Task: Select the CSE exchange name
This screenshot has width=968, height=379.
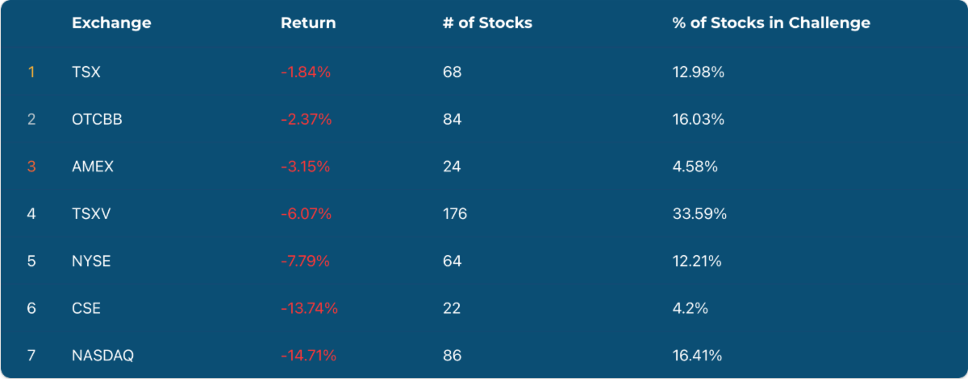Action: pos(86,308)
